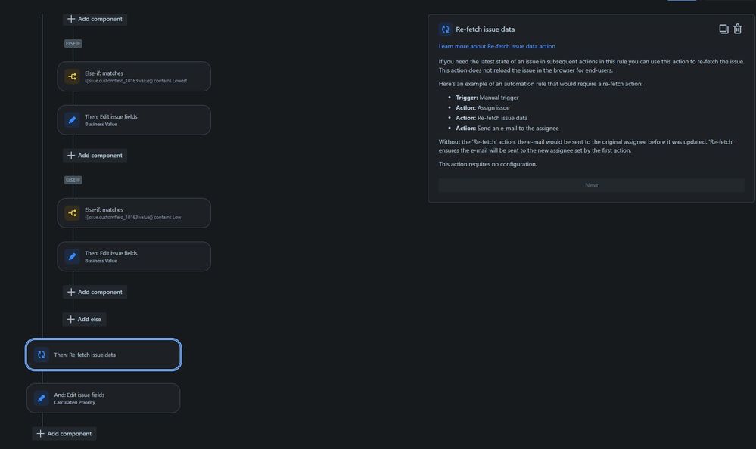Select the Then: Edit issue fields Business Value block
The height and width of the screenshot is (449, 756).
click(x=132, y=118)
